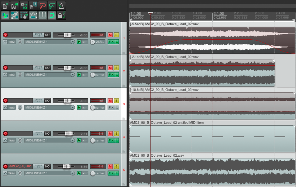This screenshot has width=296, height=187.
Task: Click the center pan knob on track 3
Action: pos(93,107)
